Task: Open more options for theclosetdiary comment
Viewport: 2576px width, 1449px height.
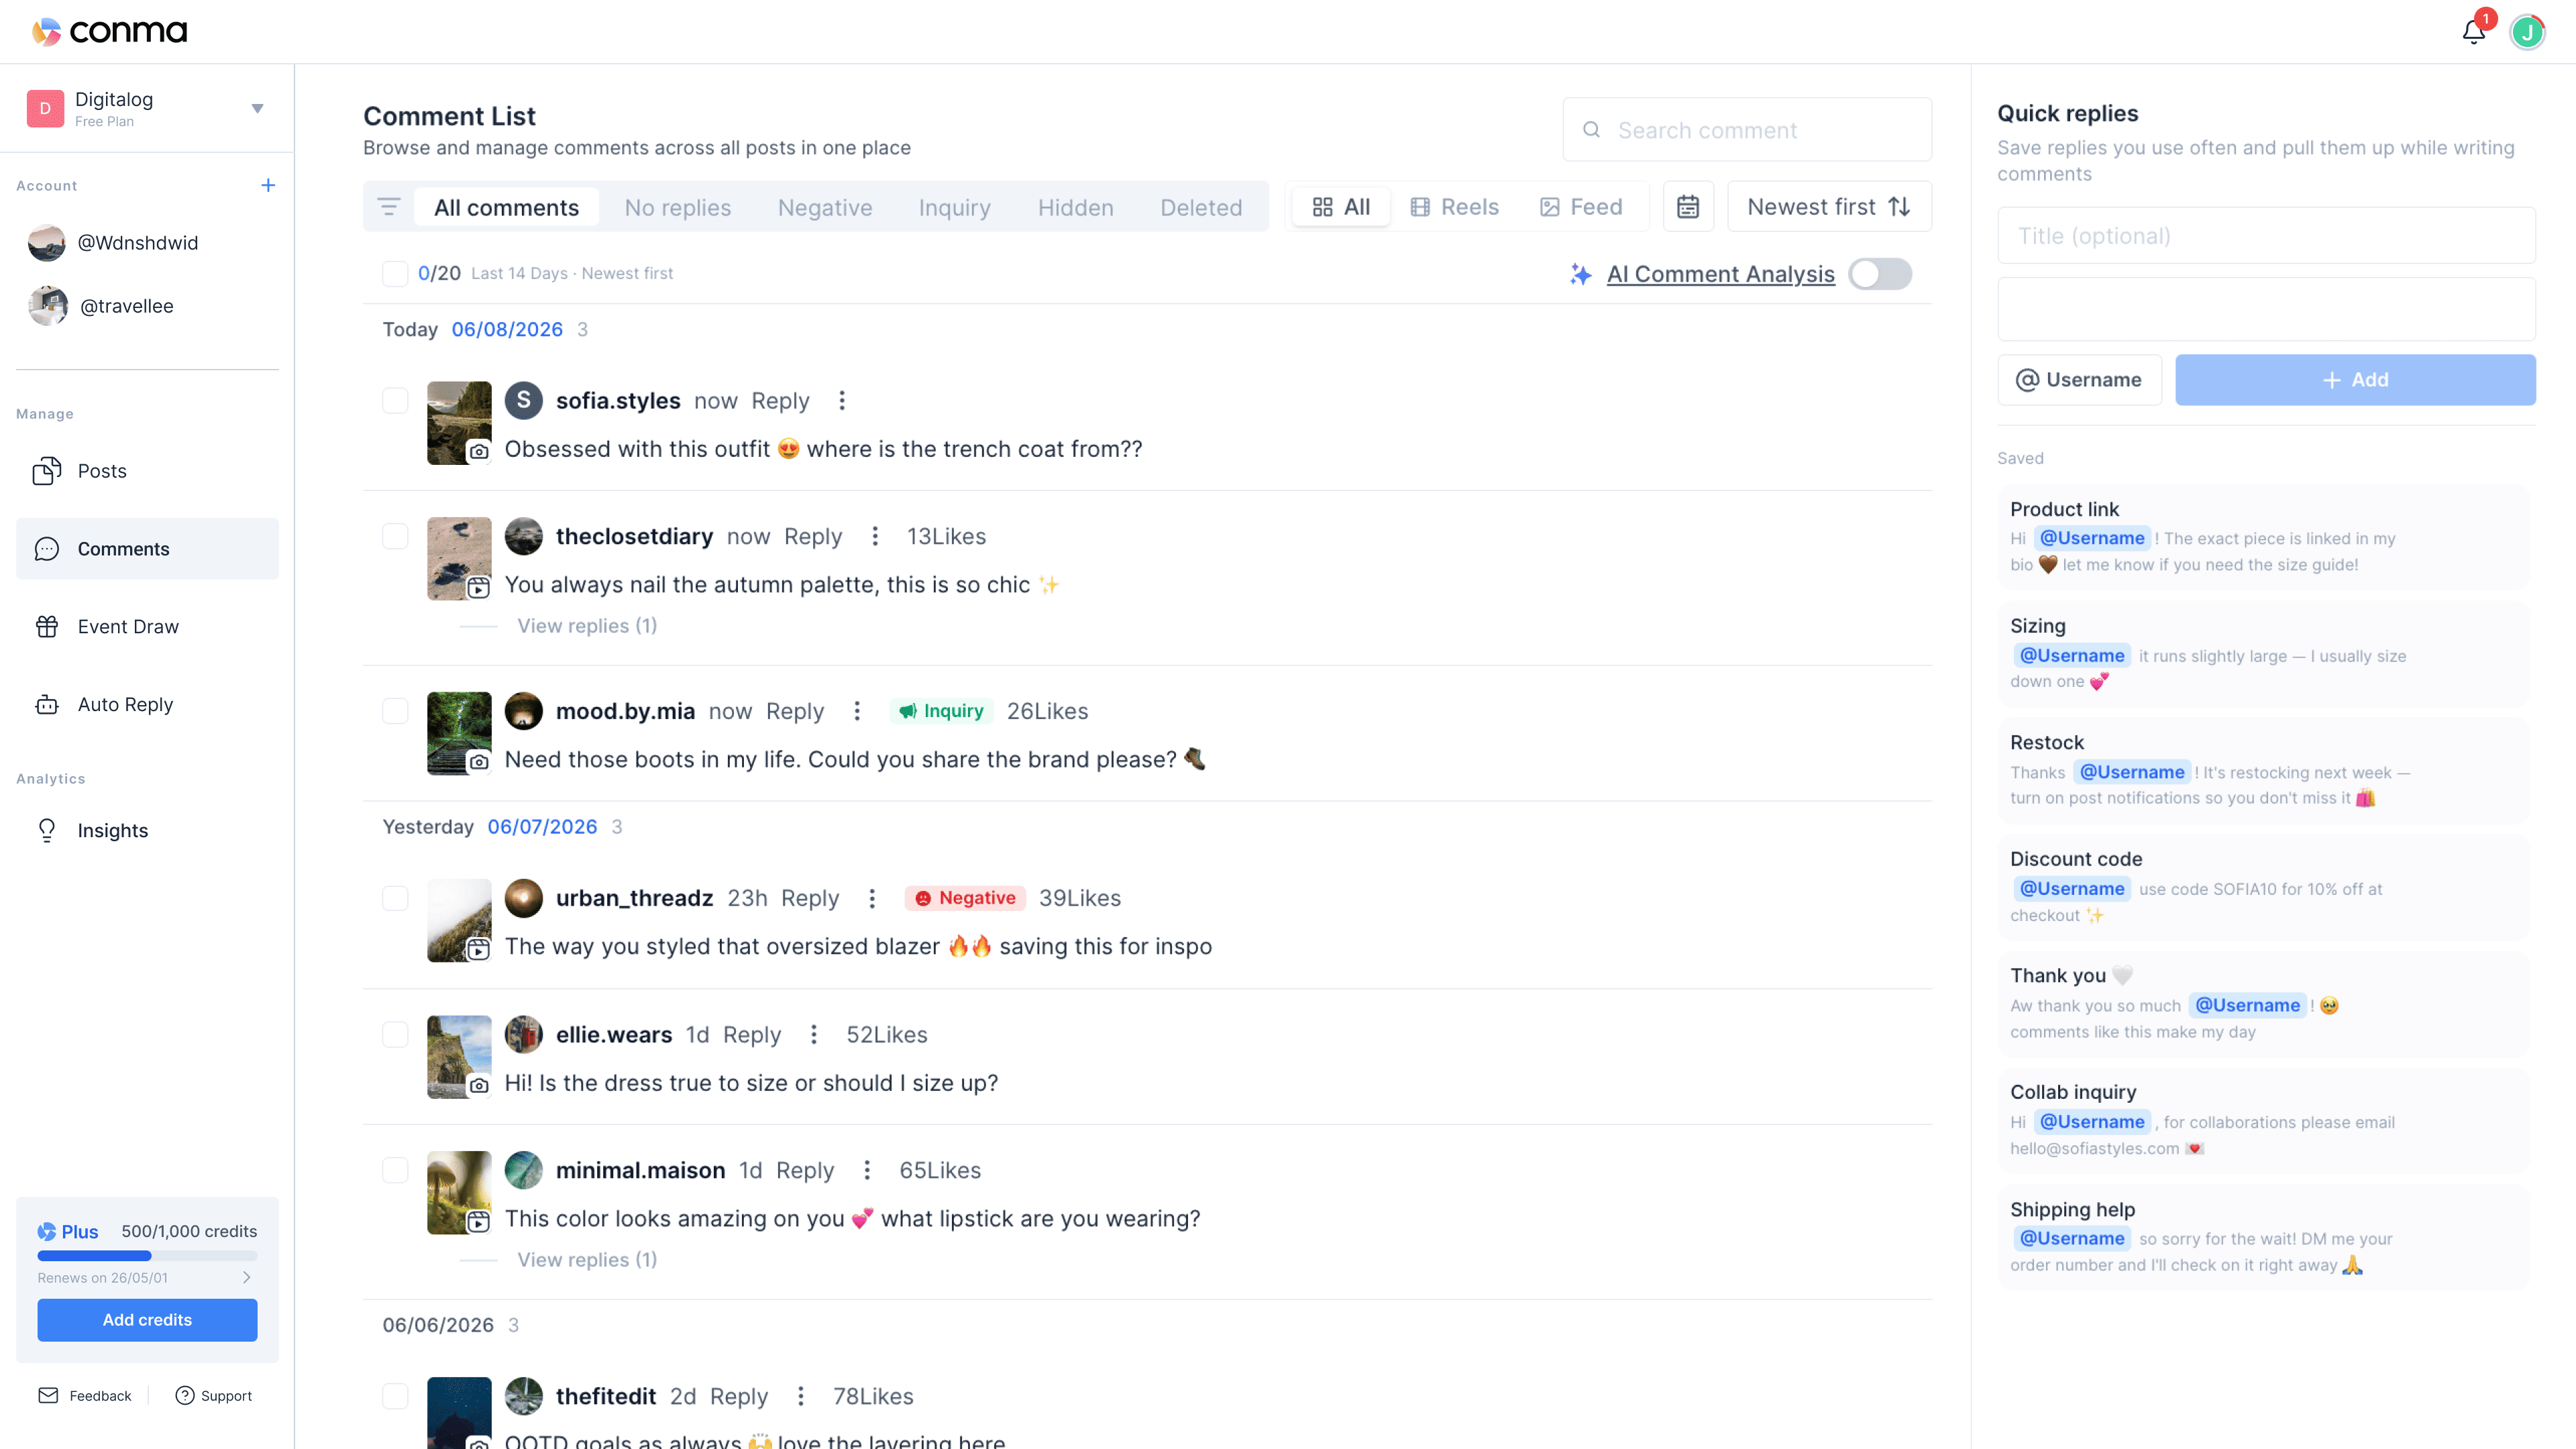Action: pos(875,537)
